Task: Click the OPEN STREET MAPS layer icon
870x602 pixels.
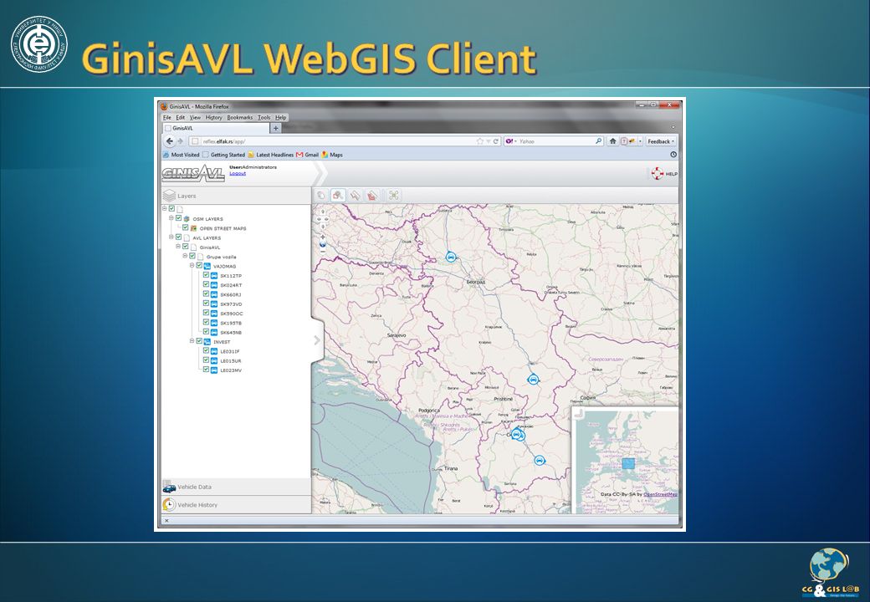Action: 193,227
